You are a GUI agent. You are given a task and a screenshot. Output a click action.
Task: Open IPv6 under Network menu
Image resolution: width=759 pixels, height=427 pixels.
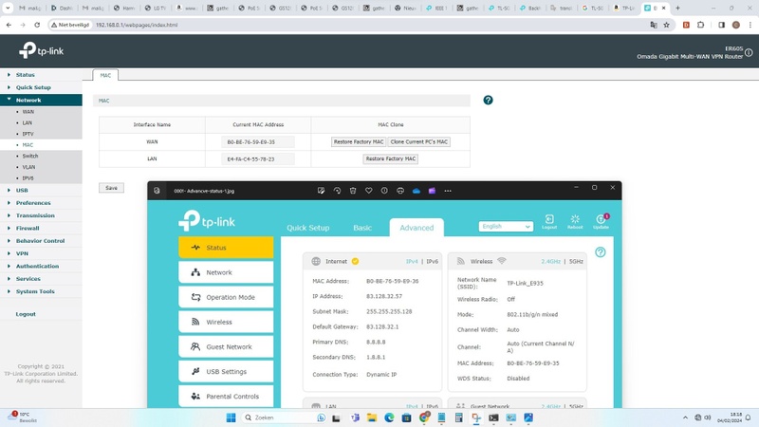(28, 178)
